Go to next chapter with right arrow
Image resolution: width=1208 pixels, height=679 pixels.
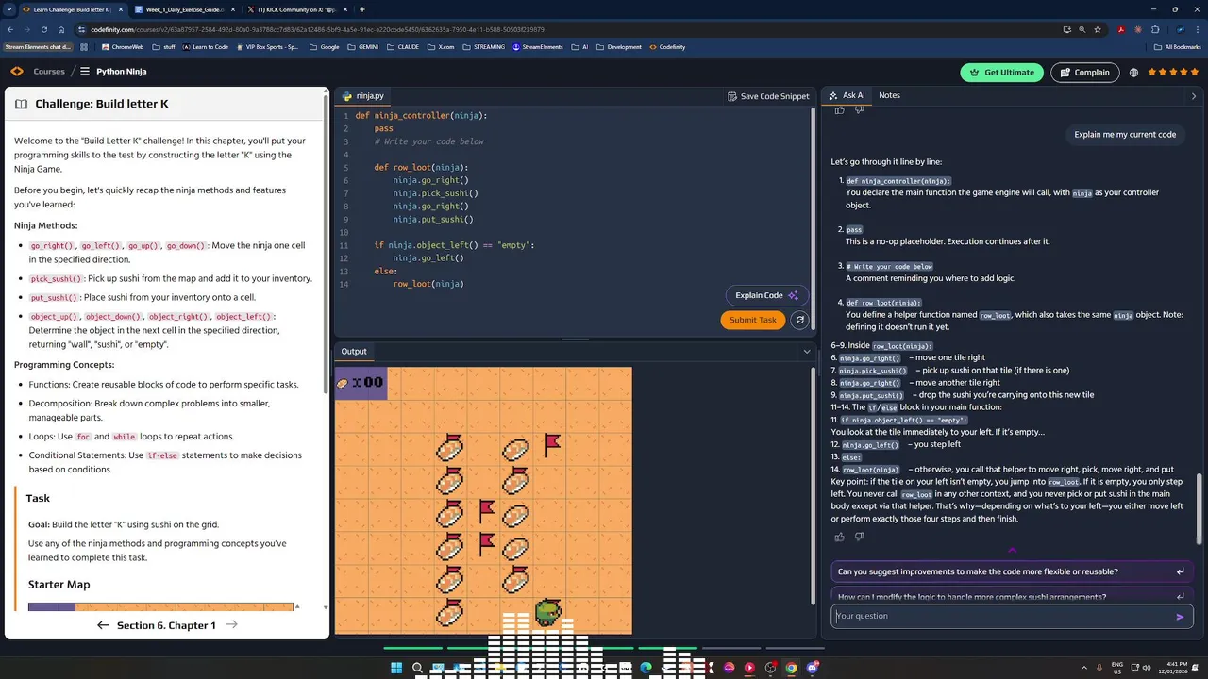pos(231,625)
